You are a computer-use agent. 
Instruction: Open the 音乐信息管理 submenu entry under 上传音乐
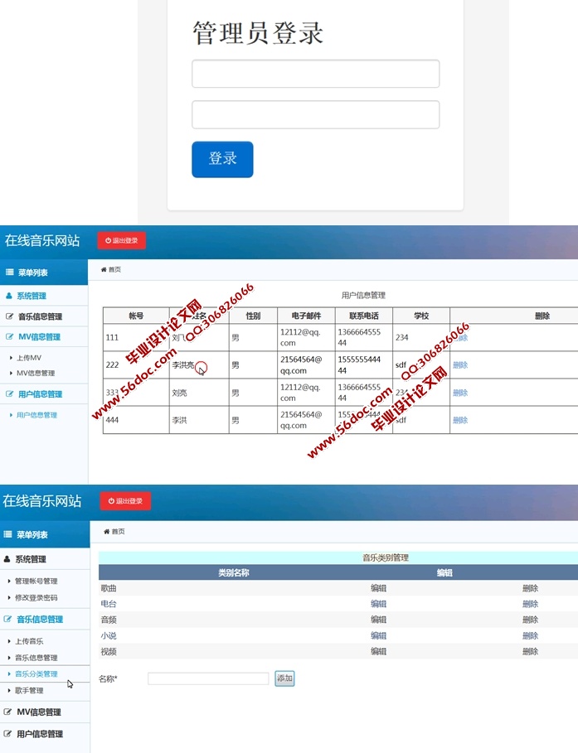click(36, 658)
